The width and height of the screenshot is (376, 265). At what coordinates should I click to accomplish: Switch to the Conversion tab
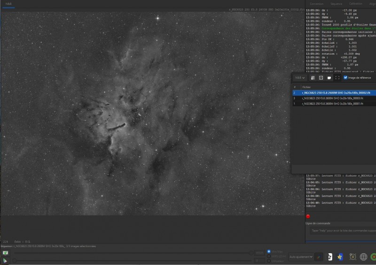[316, 4]
